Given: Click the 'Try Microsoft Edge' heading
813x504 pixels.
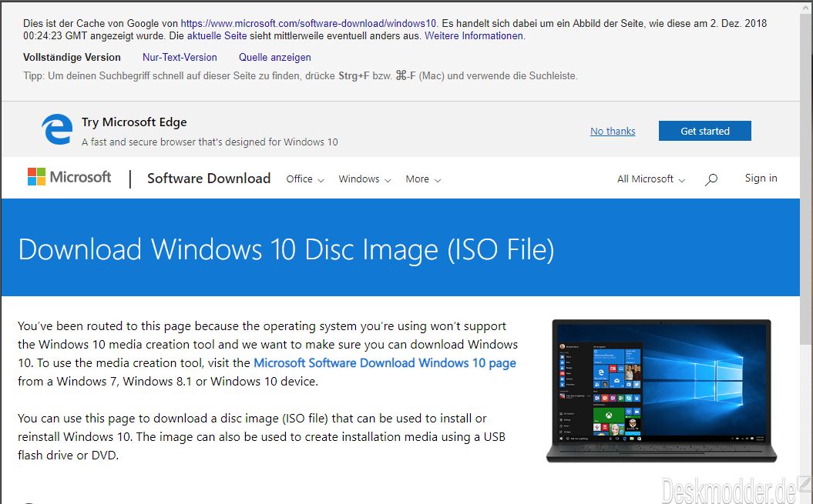Looking at the screenshot, I should click(x=134, y=122).
